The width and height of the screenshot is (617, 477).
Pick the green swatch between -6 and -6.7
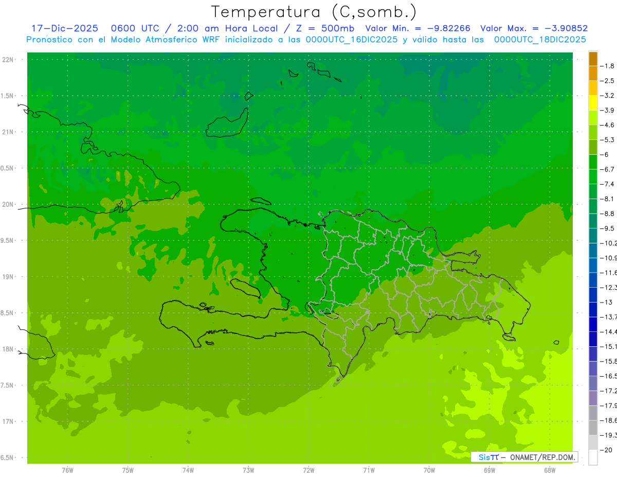(x=593, y=162)
